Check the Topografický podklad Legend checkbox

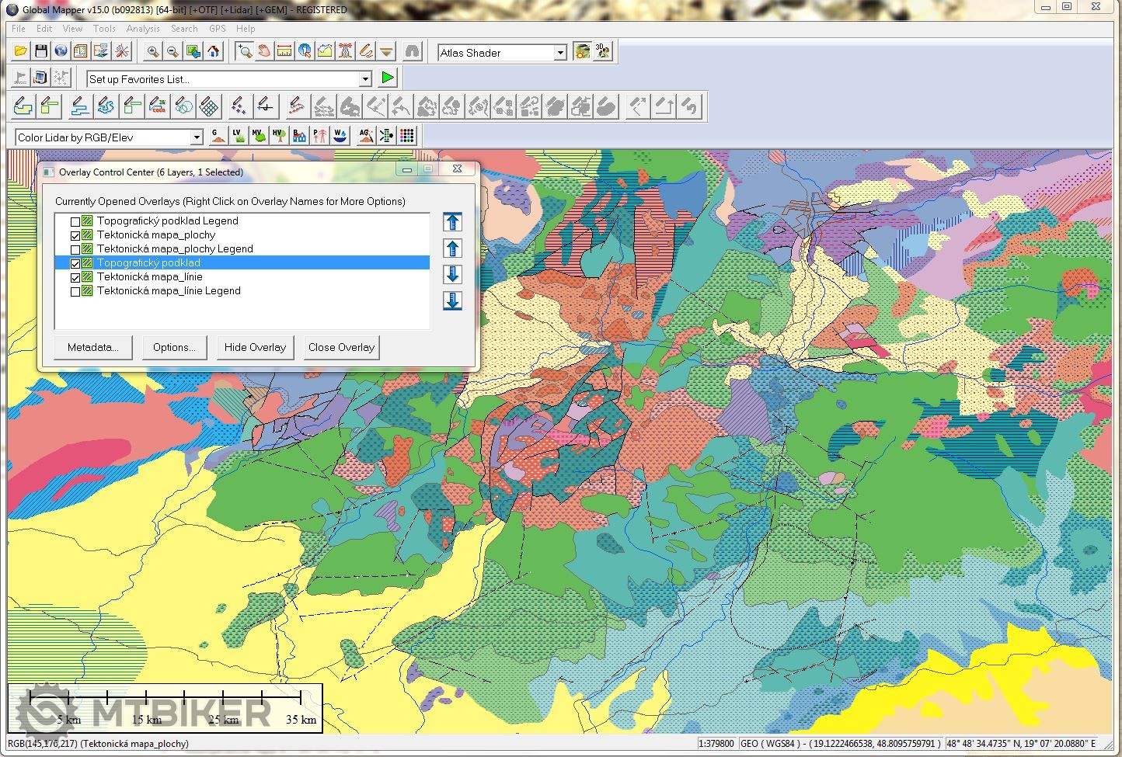coord(75,221)
